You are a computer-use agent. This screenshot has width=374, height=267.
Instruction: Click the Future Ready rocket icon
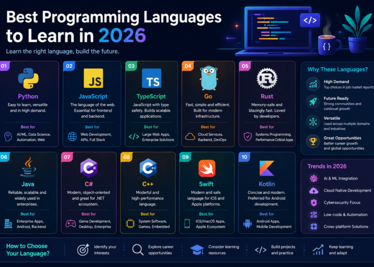(313, 102)
